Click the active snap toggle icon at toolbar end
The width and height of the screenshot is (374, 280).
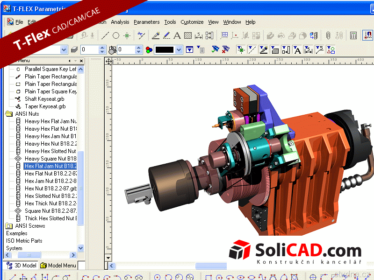(x=367, y=36)
